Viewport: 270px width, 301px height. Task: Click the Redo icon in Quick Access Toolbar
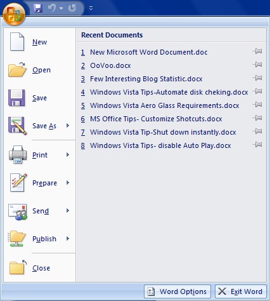click(x=72, y=8)
